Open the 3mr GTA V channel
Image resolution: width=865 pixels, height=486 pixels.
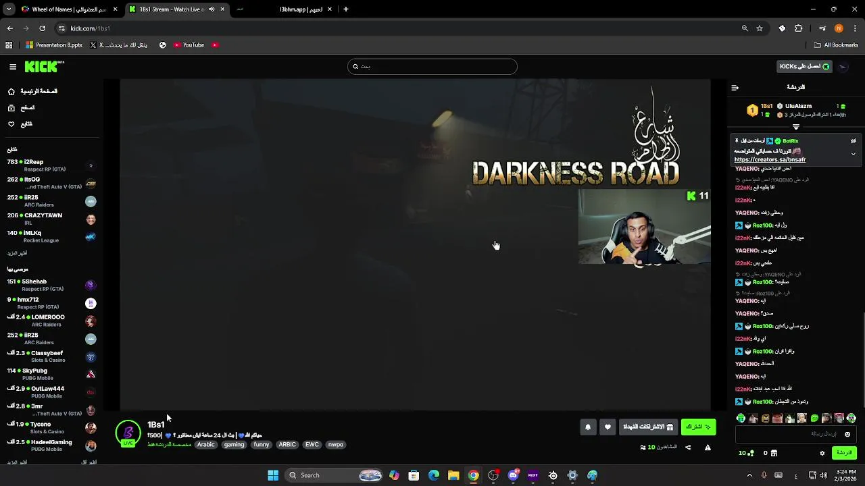(x=51, y=410)
